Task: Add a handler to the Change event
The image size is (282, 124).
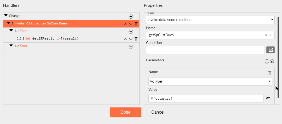Action: (131, 16)
